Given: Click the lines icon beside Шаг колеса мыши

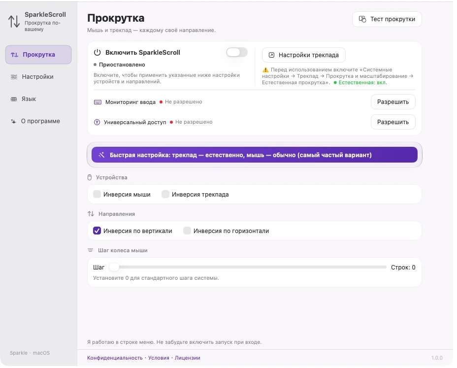Looking at the screenshot, I should pyautogui.click(x=90, y=250).
